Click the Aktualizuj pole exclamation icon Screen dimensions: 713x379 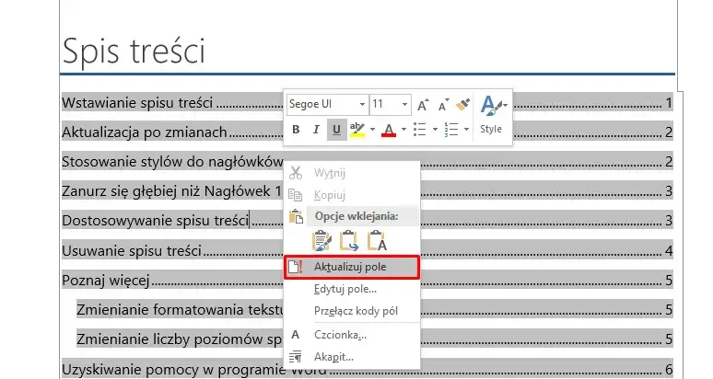tap(296, 267)
